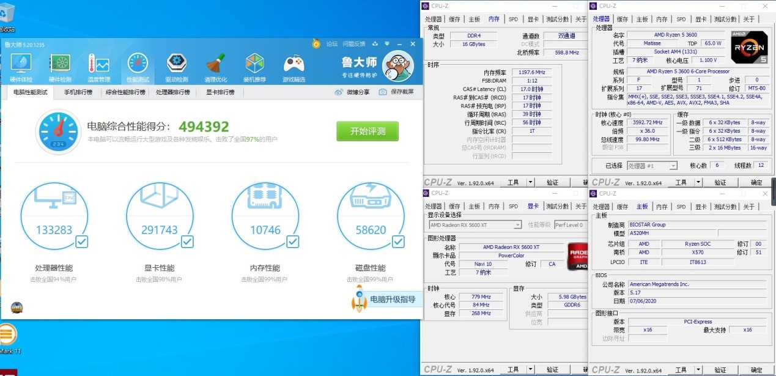The image size is (776, 376).
Task: Select the 性能测试 gauge icon
Action: pos(138,63)
